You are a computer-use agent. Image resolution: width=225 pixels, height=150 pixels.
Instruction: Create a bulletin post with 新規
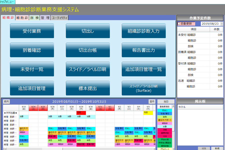(217, 148)
